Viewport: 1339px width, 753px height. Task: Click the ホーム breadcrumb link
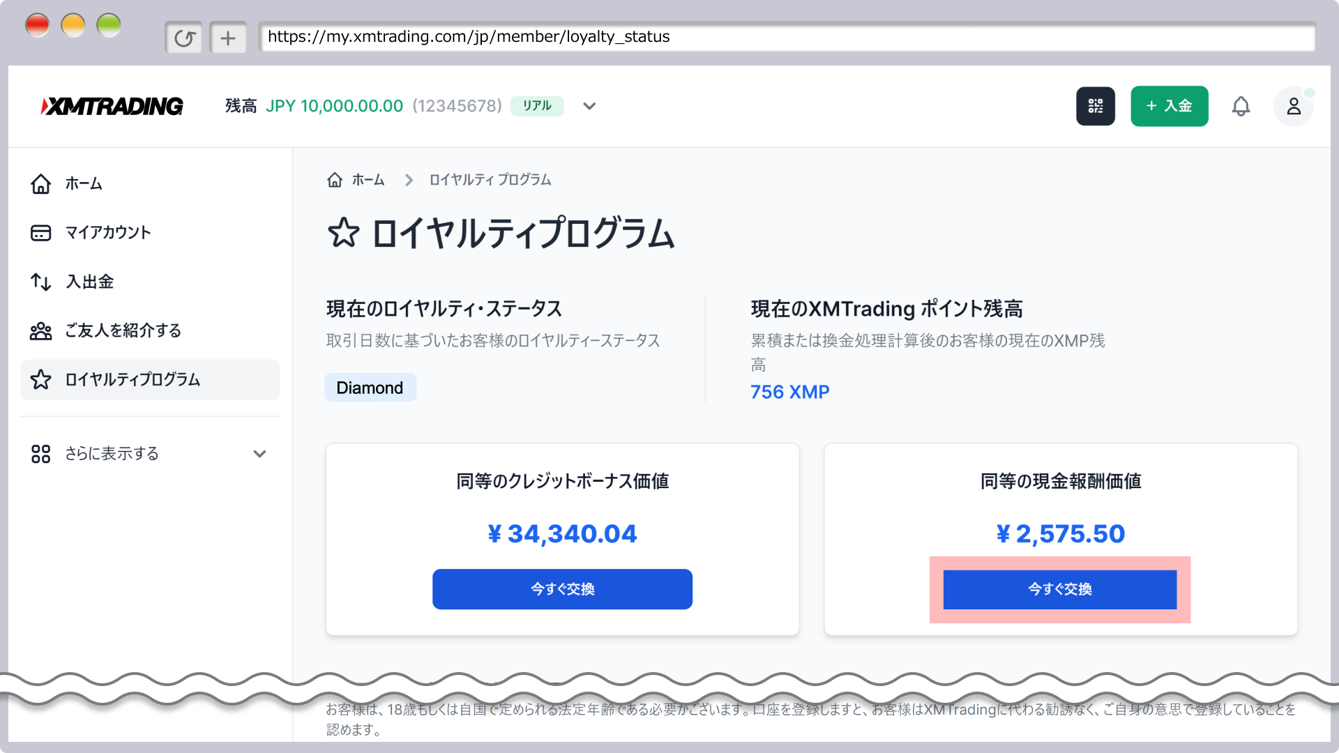368,180
